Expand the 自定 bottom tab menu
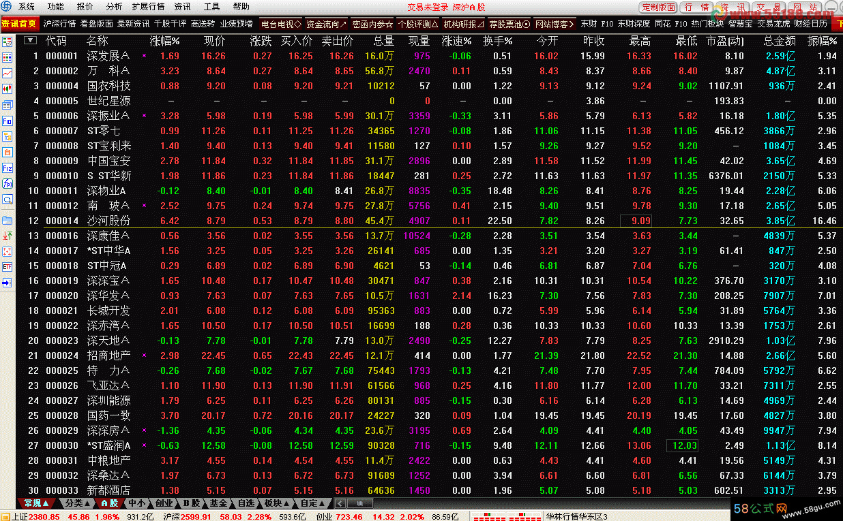Image resolution: width=843 pixels, height=521 pixels. (314, 503)
